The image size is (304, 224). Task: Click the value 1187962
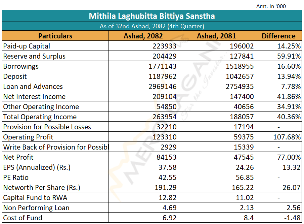point(163,76)
